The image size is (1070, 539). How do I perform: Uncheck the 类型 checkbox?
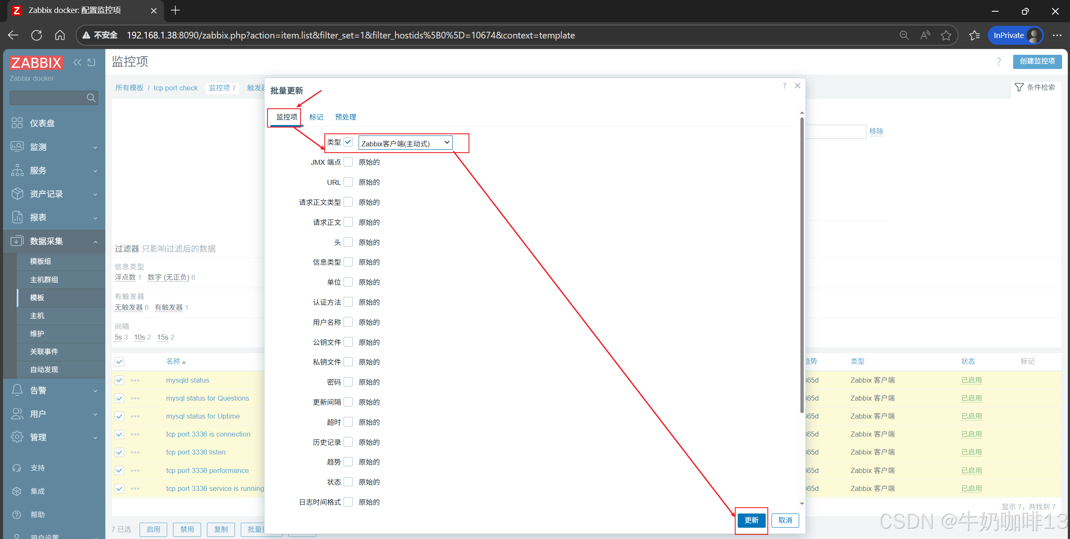(x=348, y=142)
